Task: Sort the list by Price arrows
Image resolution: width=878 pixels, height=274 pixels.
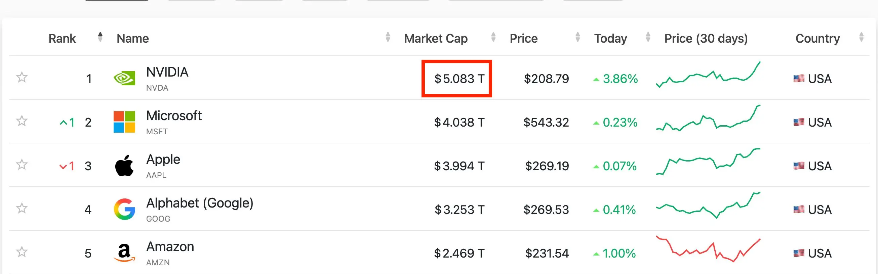Action: tap(577, 37)
